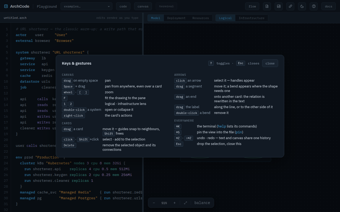Click the balance button

(202, 203)
